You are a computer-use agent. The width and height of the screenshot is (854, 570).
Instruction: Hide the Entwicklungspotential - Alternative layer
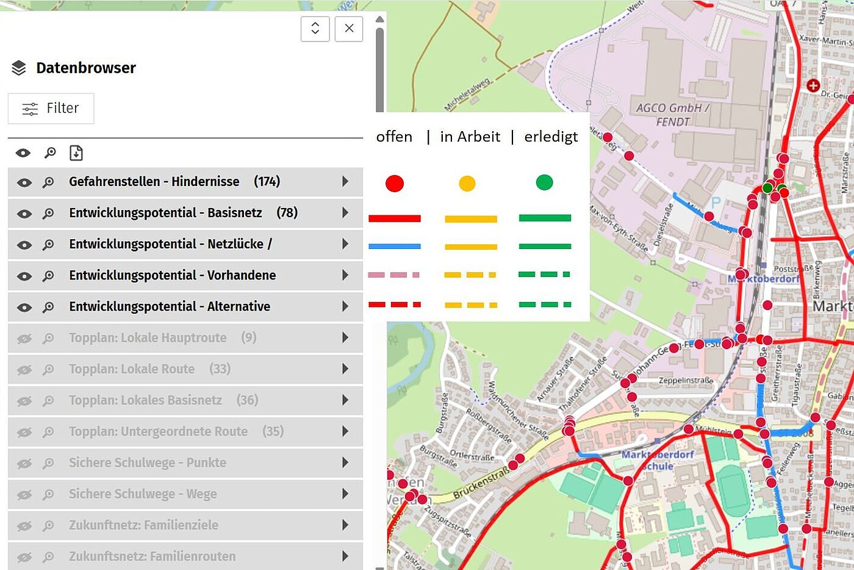(24, 308)
